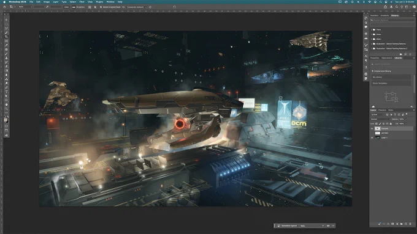Toggle lock all padlock in Layers panel
417x234 pixels.
pos(391,123)
